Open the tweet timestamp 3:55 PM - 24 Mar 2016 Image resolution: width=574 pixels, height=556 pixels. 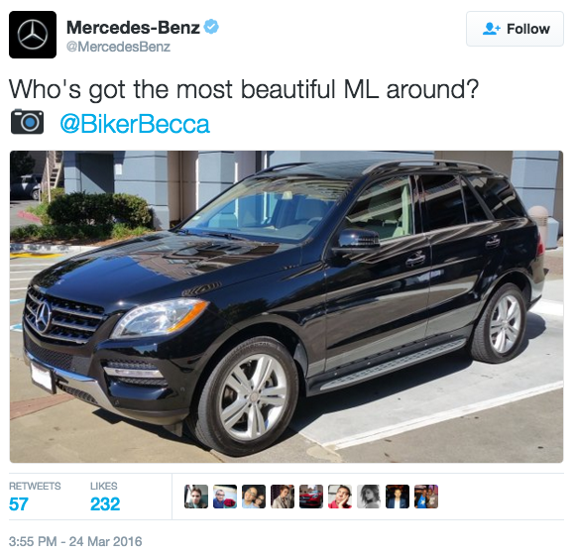pos(75,541)
